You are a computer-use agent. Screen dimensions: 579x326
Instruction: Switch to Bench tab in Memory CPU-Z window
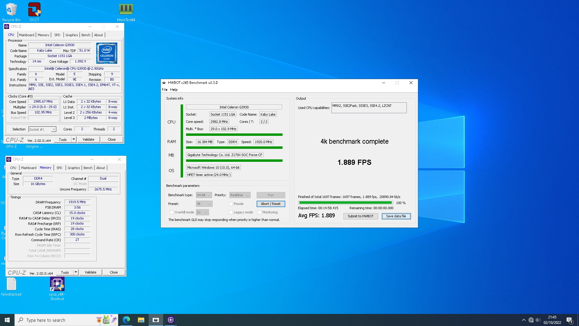[x=88, y=168]
